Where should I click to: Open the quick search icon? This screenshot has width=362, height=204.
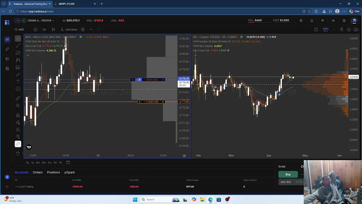pyautogui.click(x=341, y=29)
